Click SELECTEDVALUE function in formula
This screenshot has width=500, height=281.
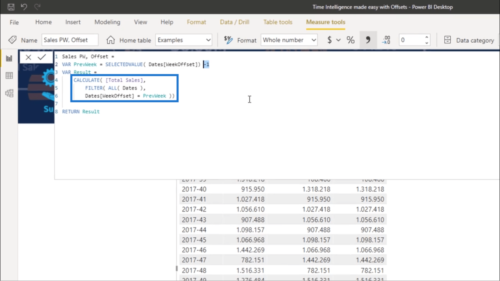pos(124,64)
